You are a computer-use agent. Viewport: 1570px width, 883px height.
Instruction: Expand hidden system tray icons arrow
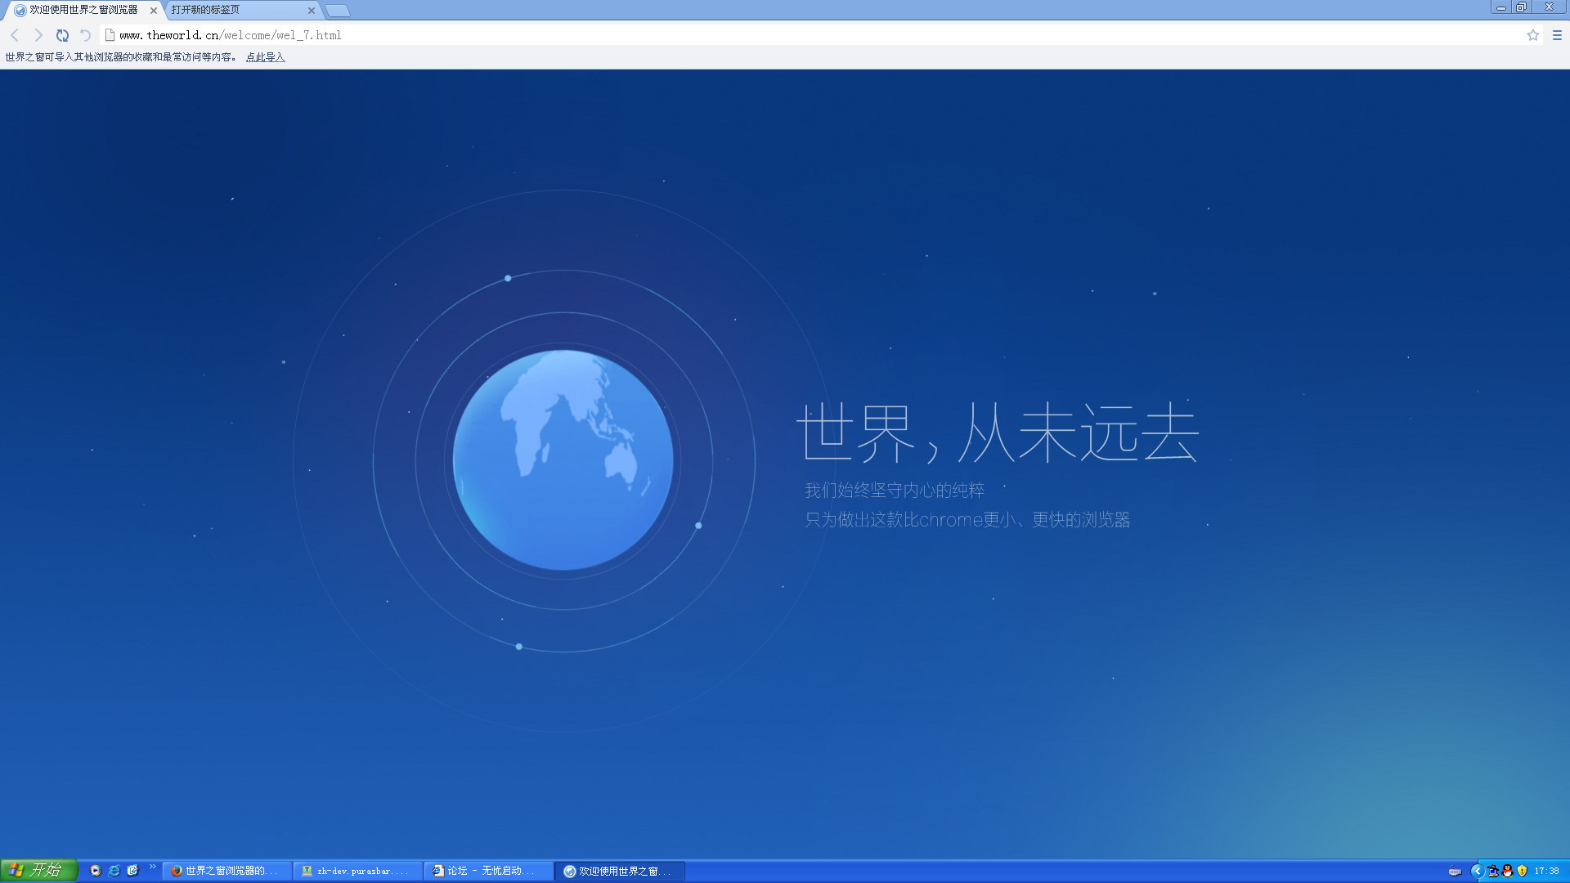click(1477, 871)
